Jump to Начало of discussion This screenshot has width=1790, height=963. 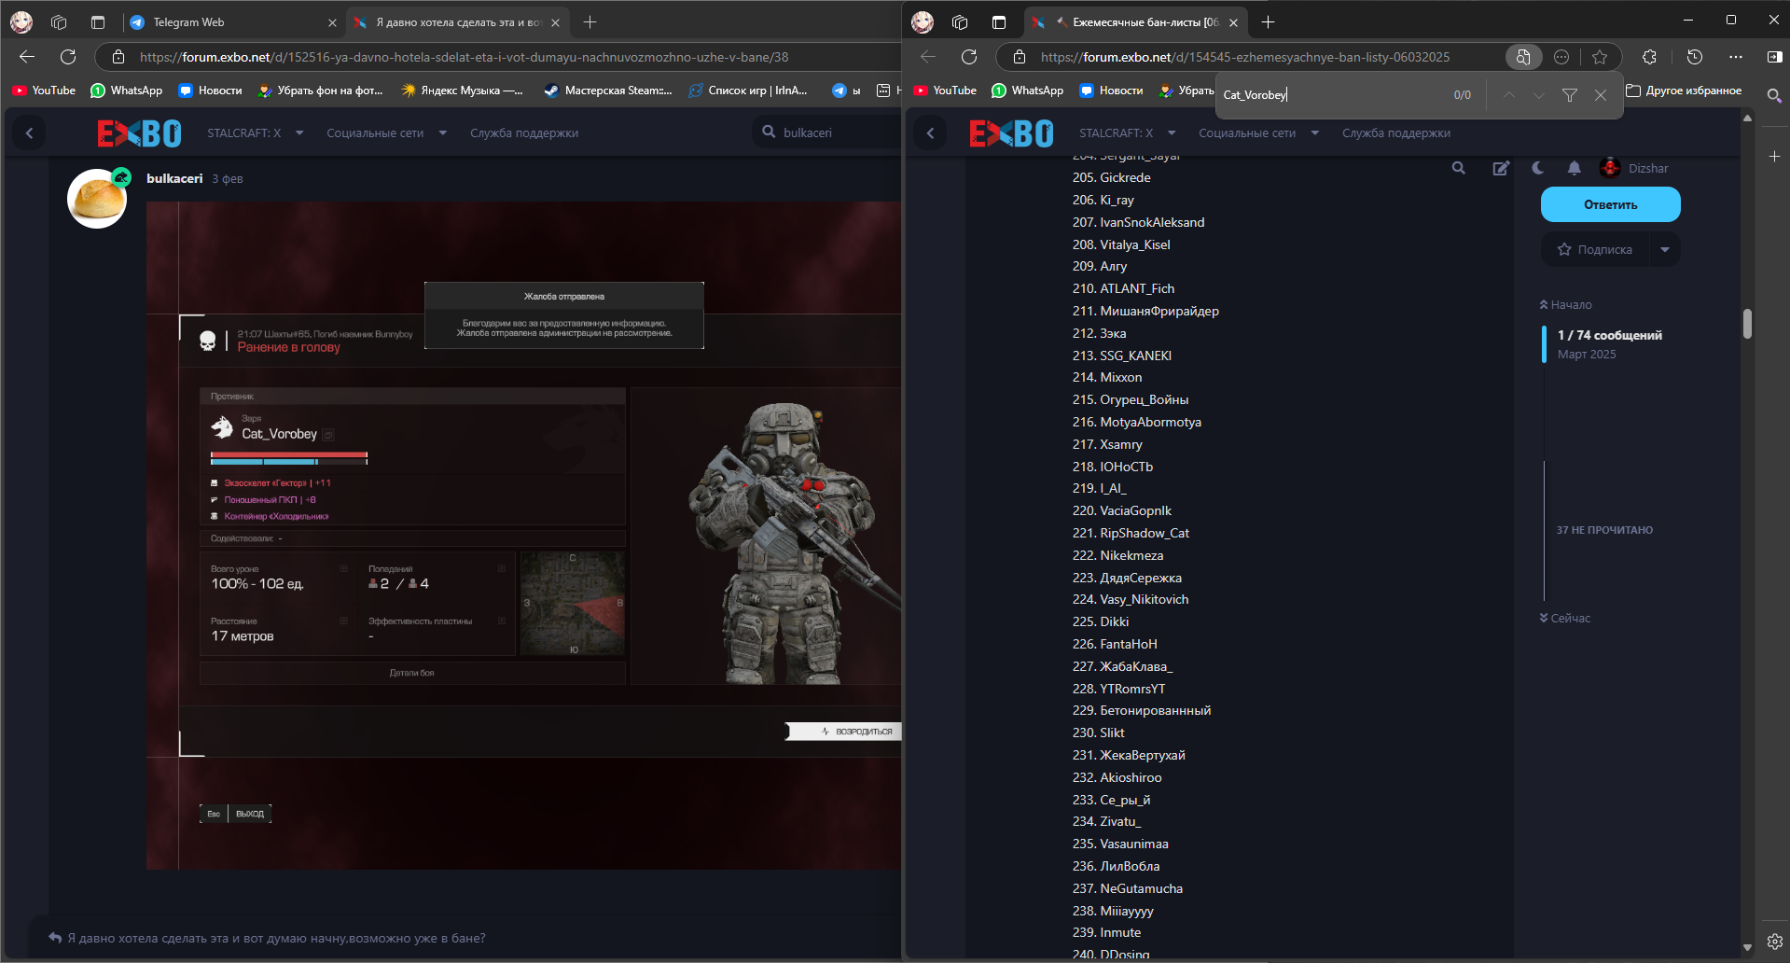click(x=1566, y=305)
